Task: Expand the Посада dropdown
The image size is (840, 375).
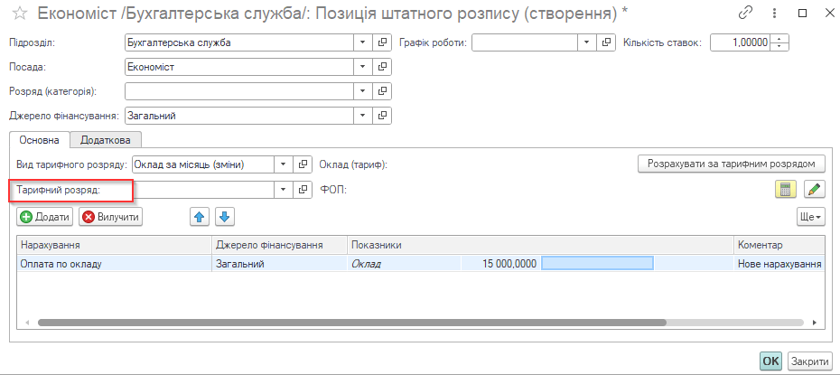Action: (x=362, y=67)
